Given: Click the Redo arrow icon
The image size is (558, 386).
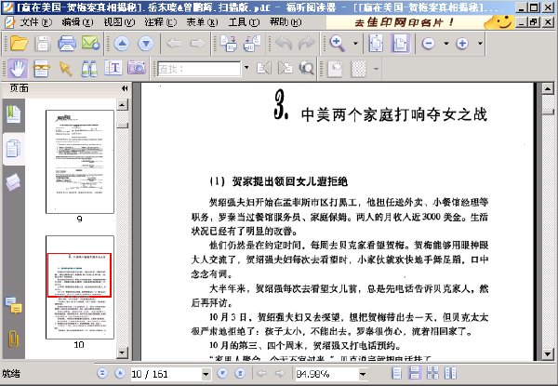Looking at the screenshot, I should tap(307, 44).
